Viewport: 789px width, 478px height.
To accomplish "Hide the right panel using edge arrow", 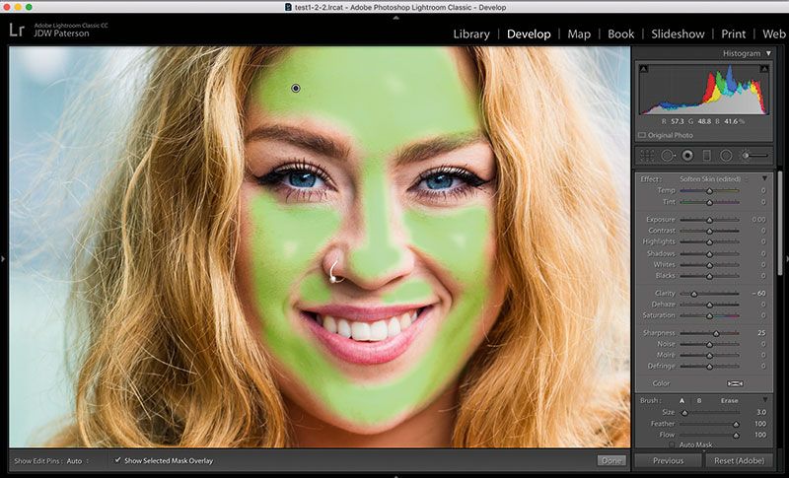I will tap(786, 259).
